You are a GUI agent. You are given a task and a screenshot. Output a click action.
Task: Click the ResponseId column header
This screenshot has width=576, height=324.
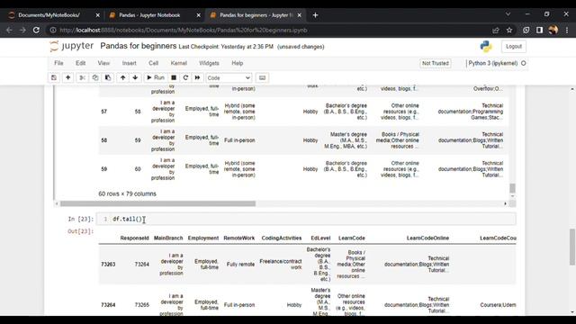coord(134,238)
